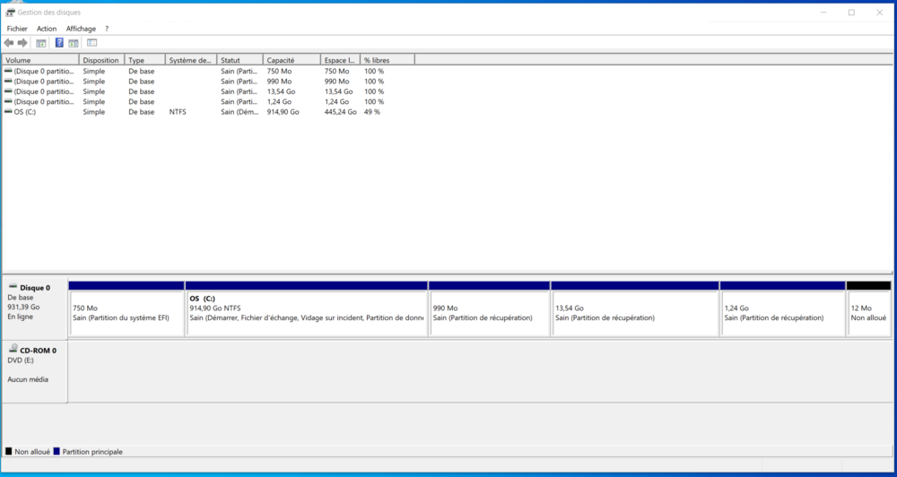Click the Back arrow in the toolbar

(x=9, y=42)
